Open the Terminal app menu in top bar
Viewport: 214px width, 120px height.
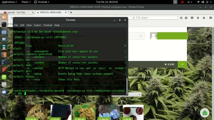point(41,2)
